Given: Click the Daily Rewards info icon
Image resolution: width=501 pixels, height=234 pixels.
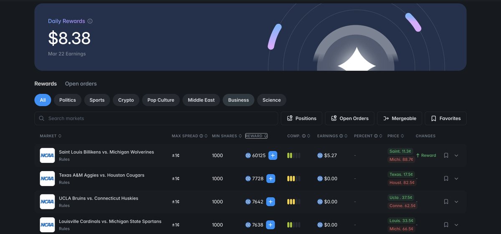Looking at the screenshot, I should 90,21.
